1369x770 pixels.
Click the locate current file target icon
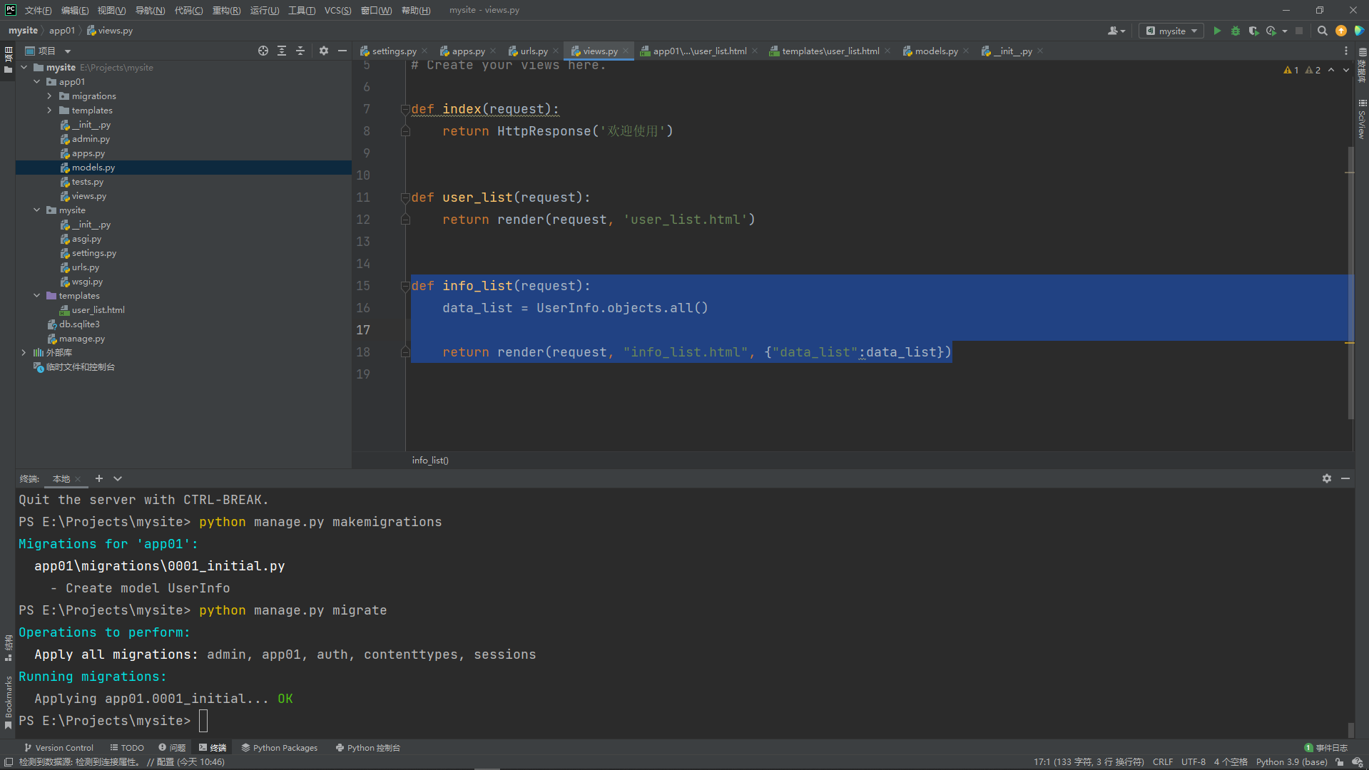point(263,51)
